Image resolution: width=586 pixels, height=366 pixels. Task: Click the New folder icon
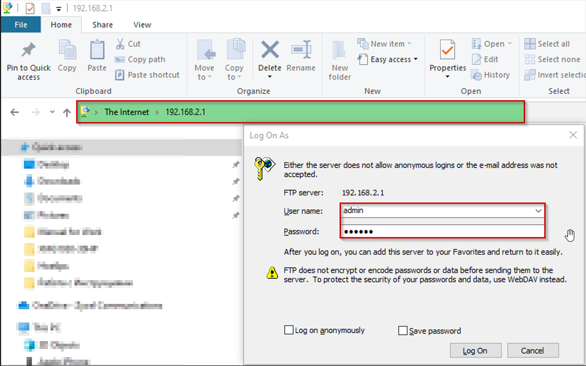tap(339, 50)
